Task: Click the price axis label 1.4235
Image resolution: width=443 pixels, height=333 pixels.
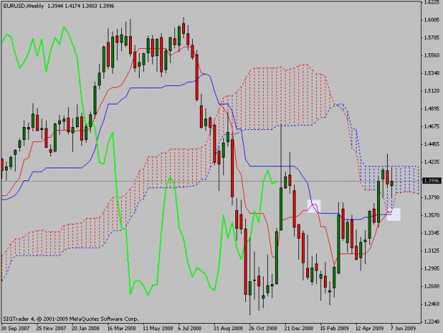Action: coord(432,162)
